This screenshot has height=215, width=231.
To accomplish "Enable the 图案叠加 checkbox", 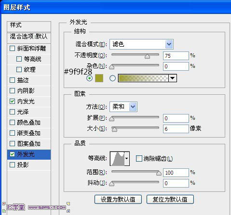I will click(x=13, y=144).
